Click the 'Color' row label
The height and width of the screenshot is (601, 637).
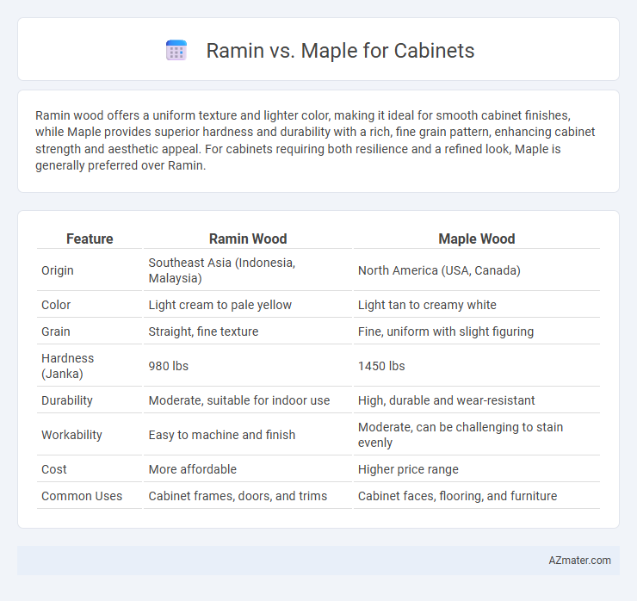(56, 305)
